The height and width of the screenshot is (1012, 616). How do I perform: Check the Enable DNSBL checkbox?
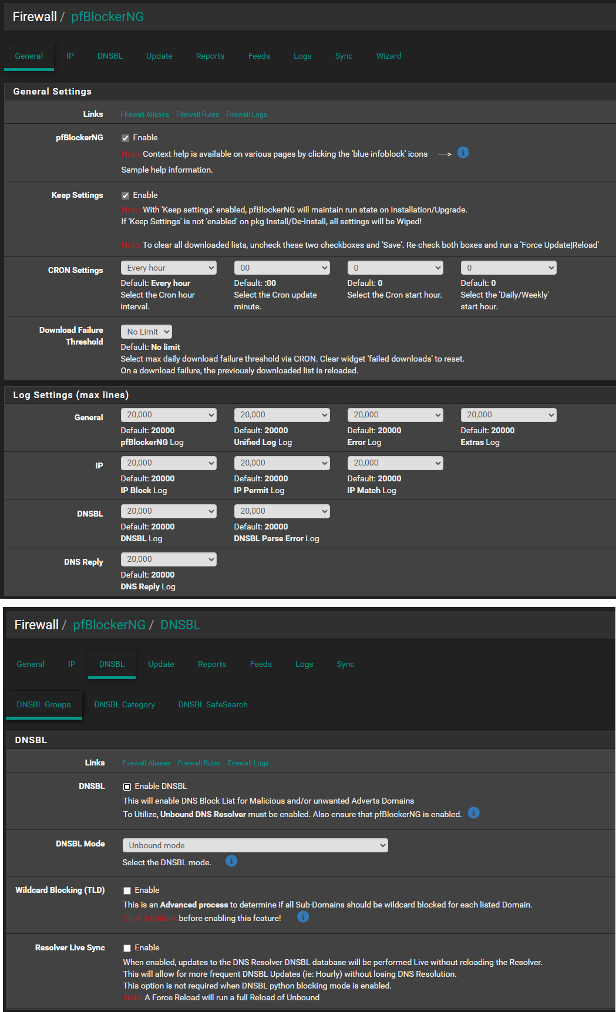(127, 787)
